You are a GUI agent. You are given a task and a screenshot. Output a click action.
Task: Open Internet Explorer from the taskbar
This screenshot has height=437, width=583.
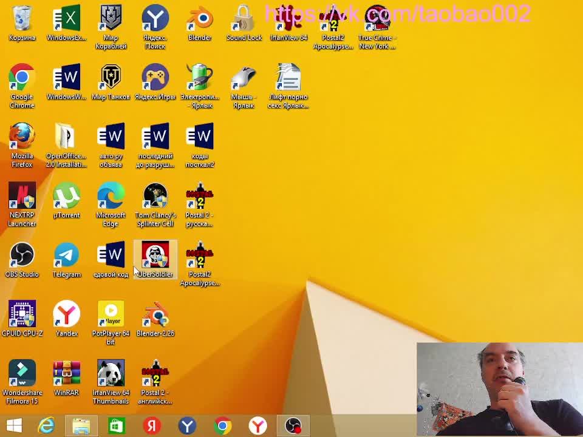click(46, 425)
